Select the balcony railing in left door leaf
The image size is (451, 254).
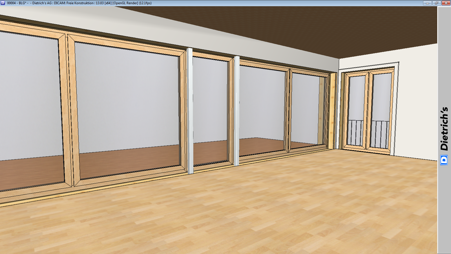point(356,132)
